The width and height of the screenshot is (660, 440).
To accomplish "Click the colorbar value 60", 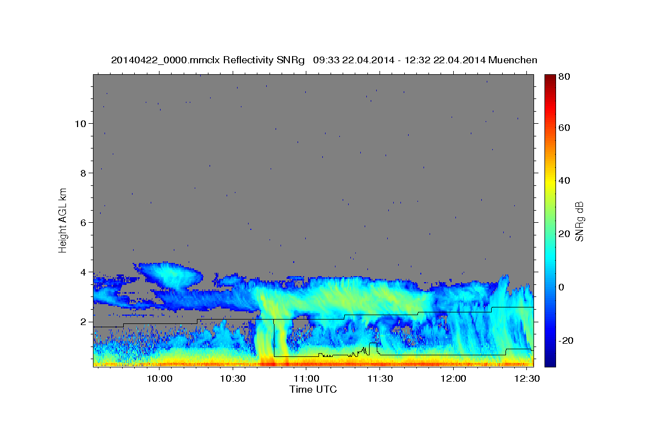I will 564,128.
